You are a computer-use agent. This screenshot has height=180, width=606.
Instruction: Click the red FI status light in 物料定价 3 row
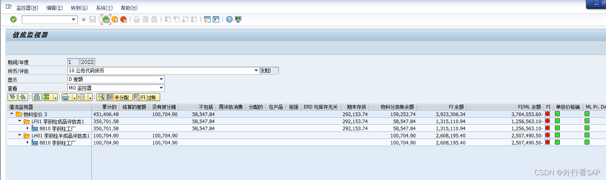(x=548, y=114)
